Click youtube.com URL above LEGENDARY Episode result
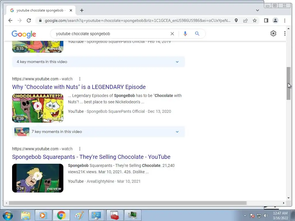 pos(42,79)
